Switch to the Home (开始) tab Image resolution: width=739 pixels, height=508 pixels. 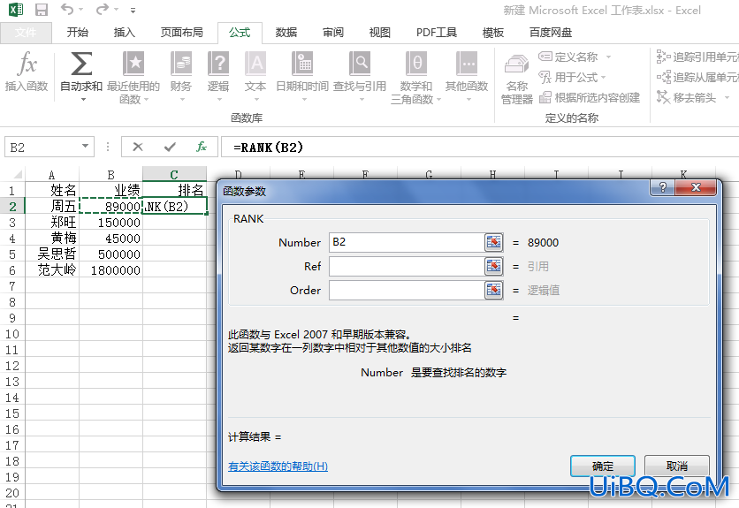77,33
